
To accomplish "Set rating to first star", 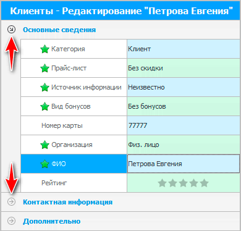I will (x=163, y=183).
